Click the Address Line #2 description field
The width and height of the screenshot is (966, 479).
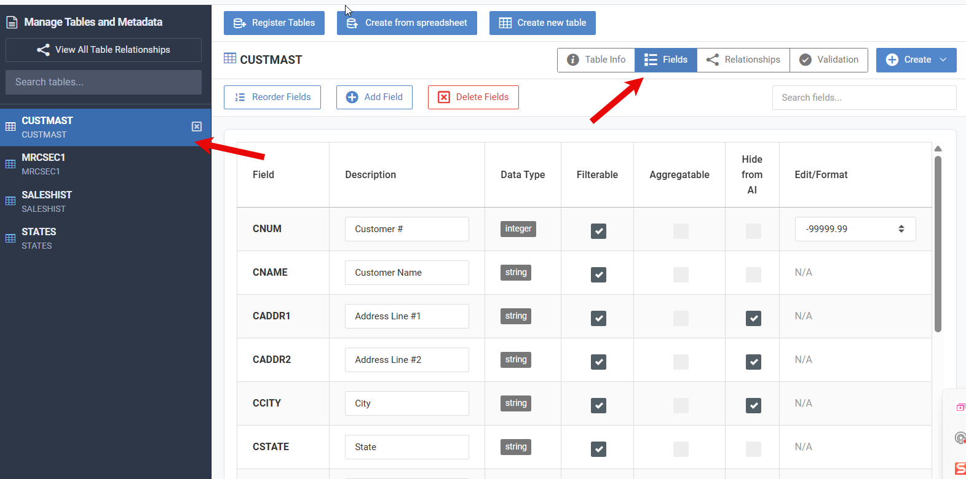click(407, 360)
